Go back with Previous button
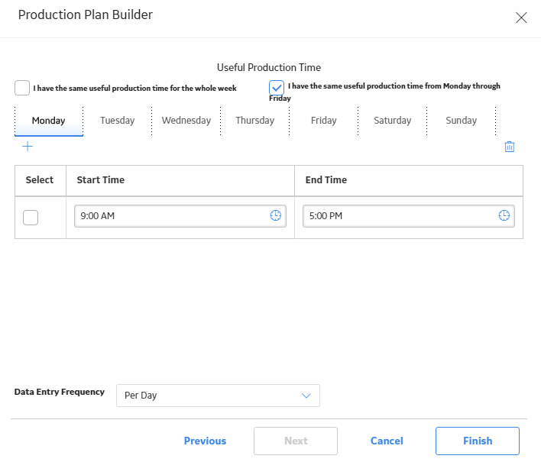The image size is (541, 462). (205, 441)
